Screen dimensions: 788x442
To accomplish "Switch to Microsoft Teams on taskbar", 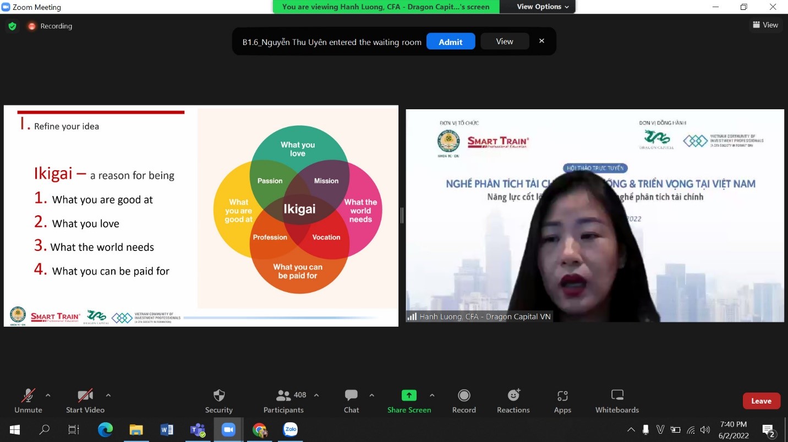I will coord(198,430).
